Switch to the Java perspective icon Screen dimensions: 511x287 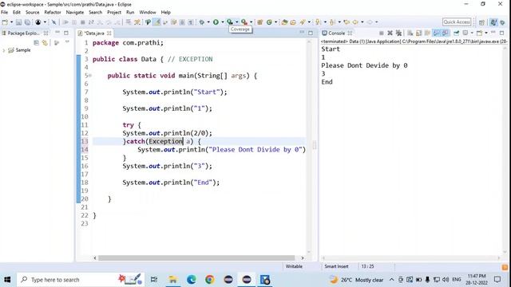pyautogui.click(x=493, y=22)
